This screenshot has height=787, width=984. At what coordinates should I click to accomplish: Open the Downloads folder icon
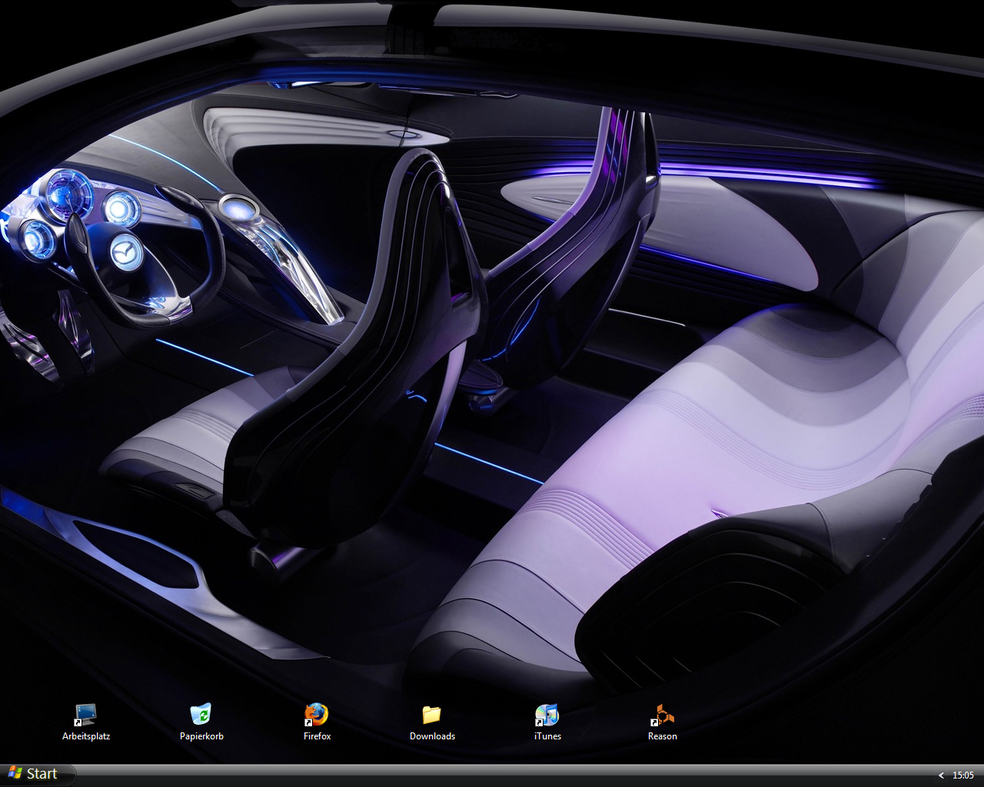click(x=431, y=715)
